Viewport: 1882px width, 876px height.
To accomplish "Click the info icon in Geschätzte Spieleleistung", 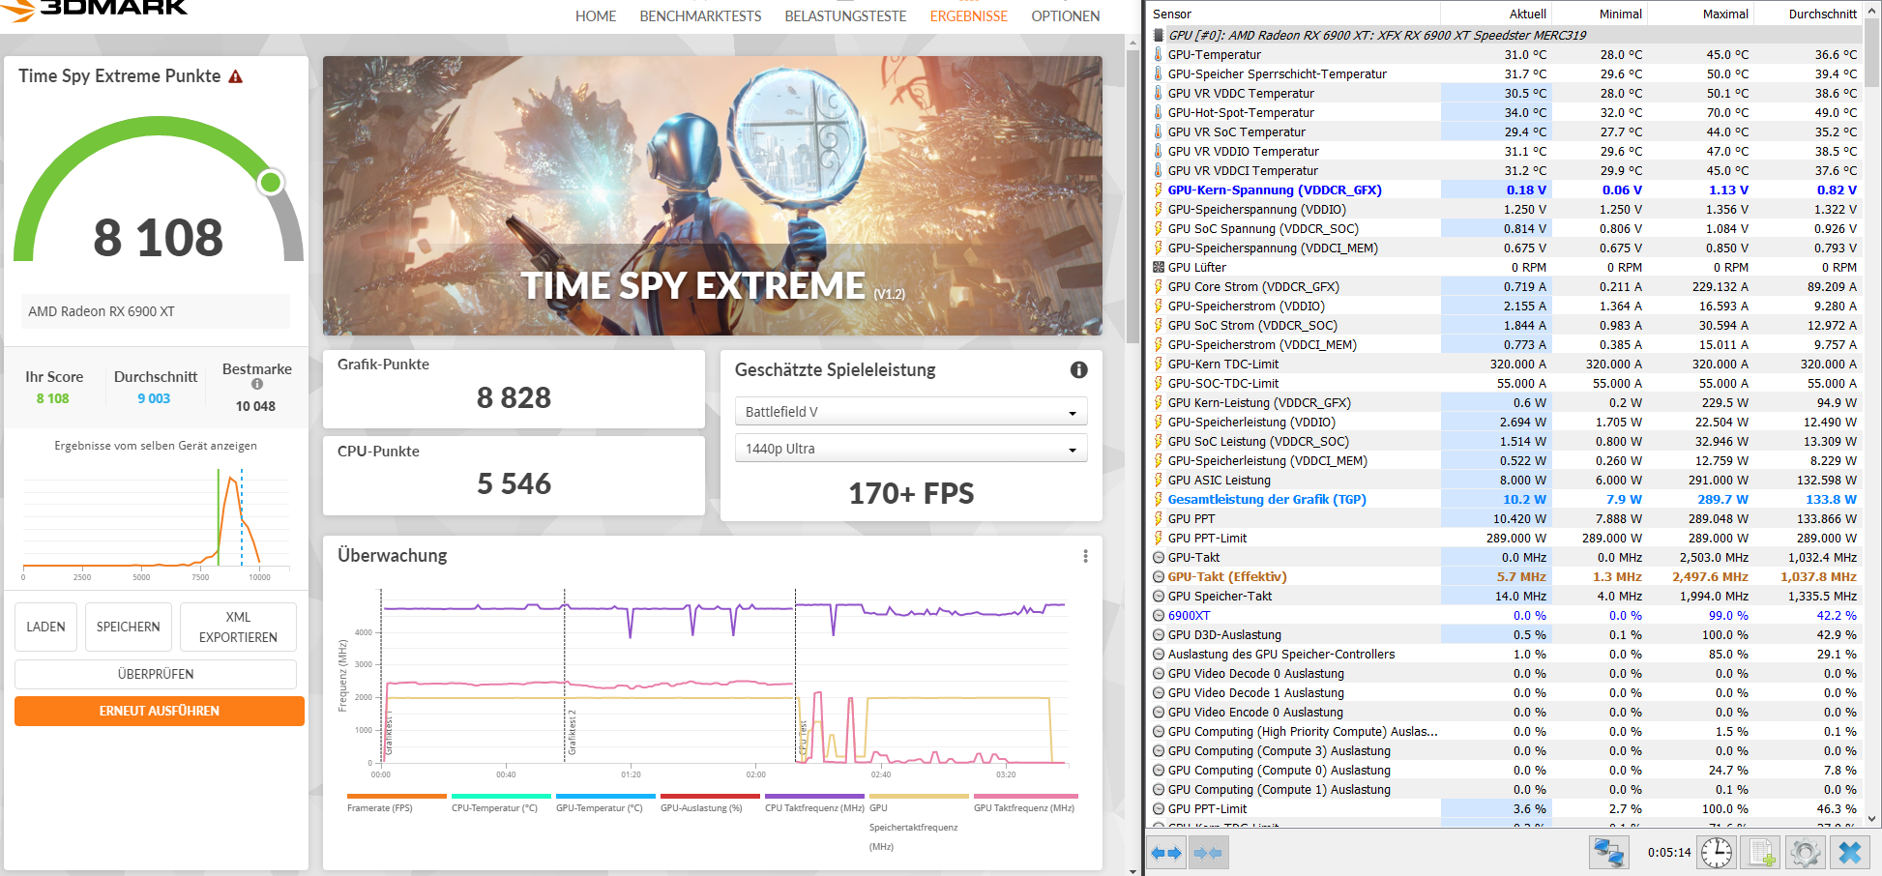I will (1079, 369).
